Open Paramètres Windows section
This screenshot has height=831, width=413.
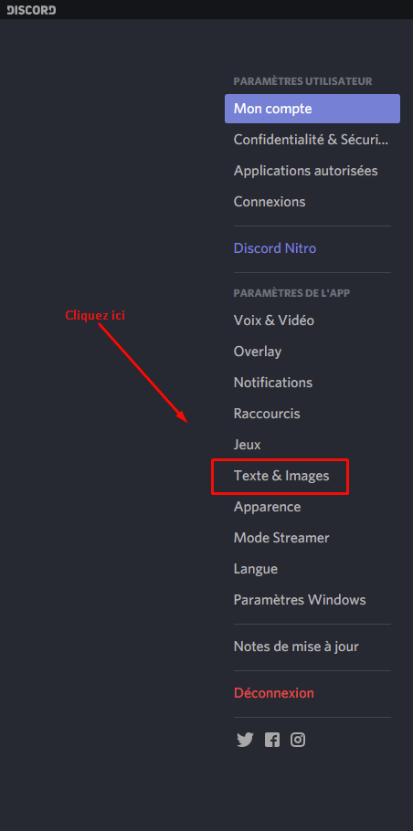click(x=312, y=600)
